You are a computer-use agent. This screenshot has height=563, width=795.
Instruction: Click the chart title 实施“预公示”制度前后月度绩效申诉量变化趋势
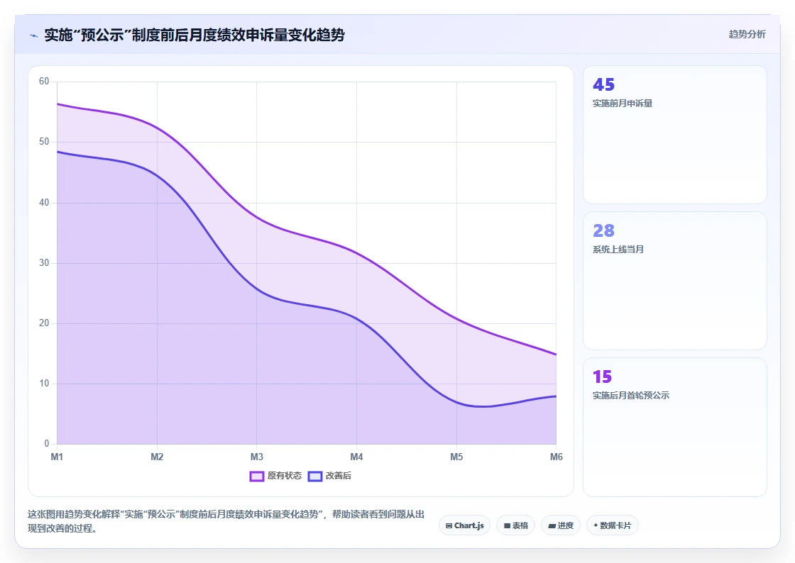click(x=194, y=35)
